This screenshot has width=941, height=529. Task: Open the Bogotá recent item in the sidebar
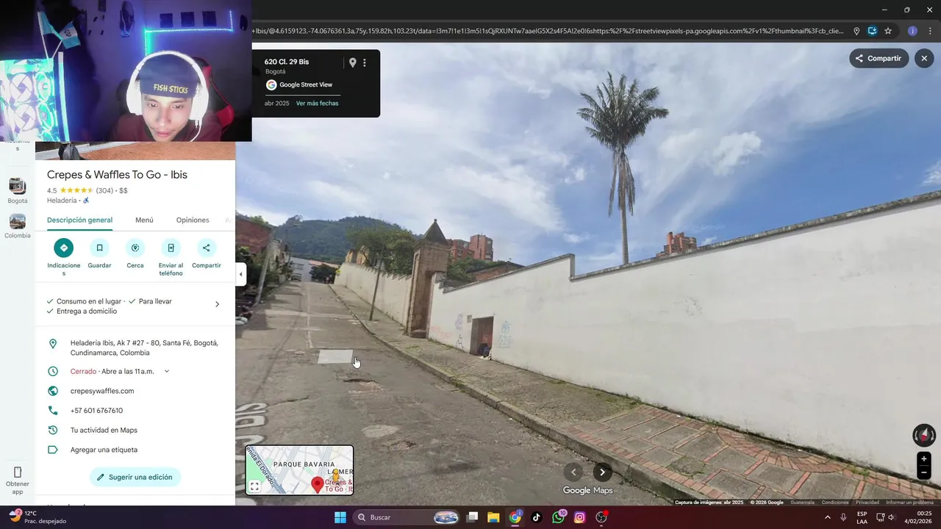(18, 190)
